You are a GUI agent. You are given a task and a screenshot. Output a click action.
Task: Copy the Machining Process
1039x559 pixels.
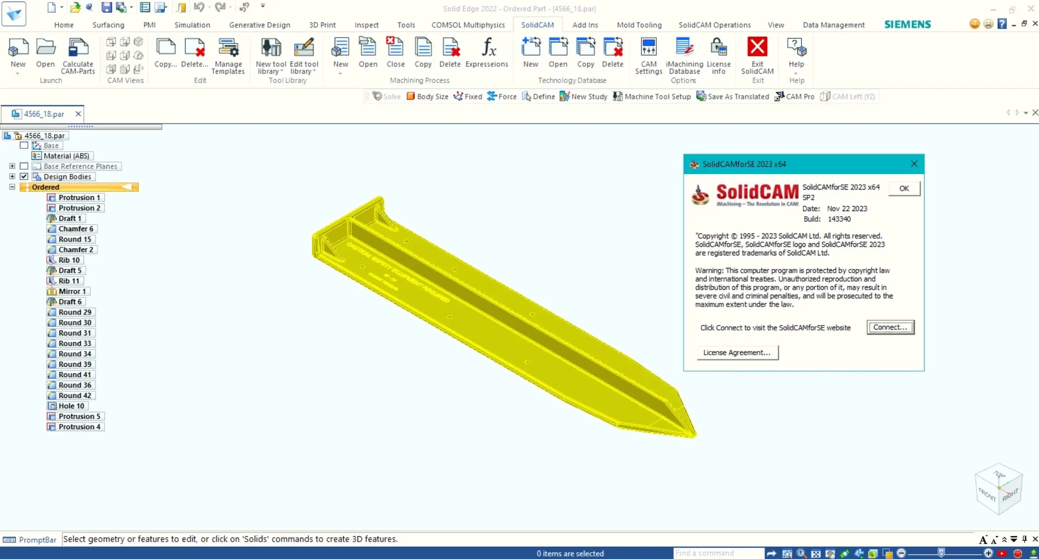[423, 52]
